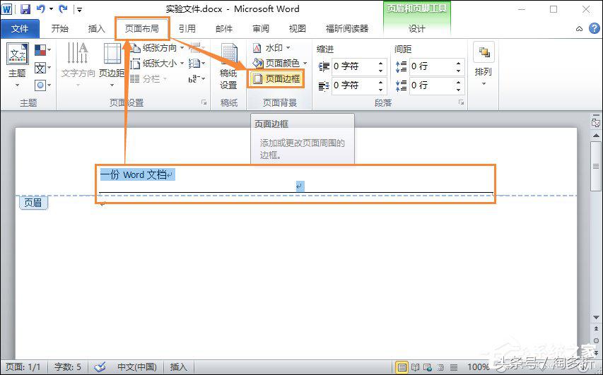Click language 中文(中国) in status bar
The image size is (603, 375).
[137, 367]
